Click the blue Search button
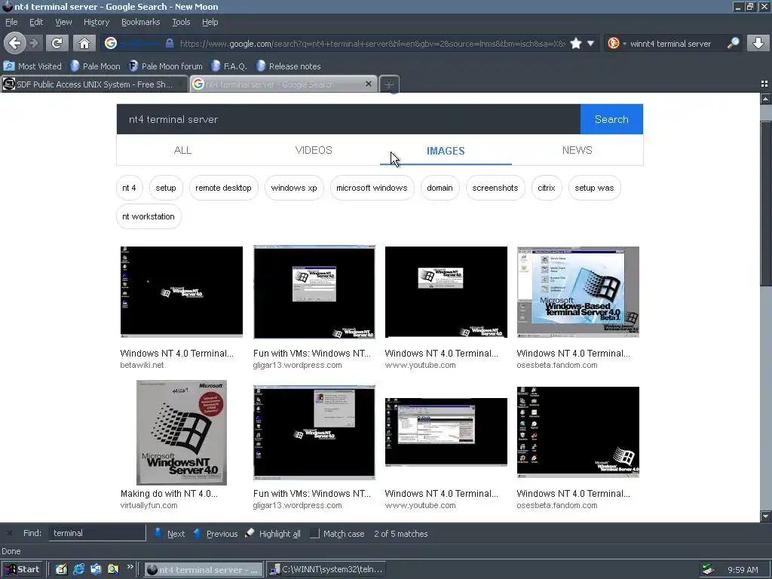772x579 pixels. [611, 119]
